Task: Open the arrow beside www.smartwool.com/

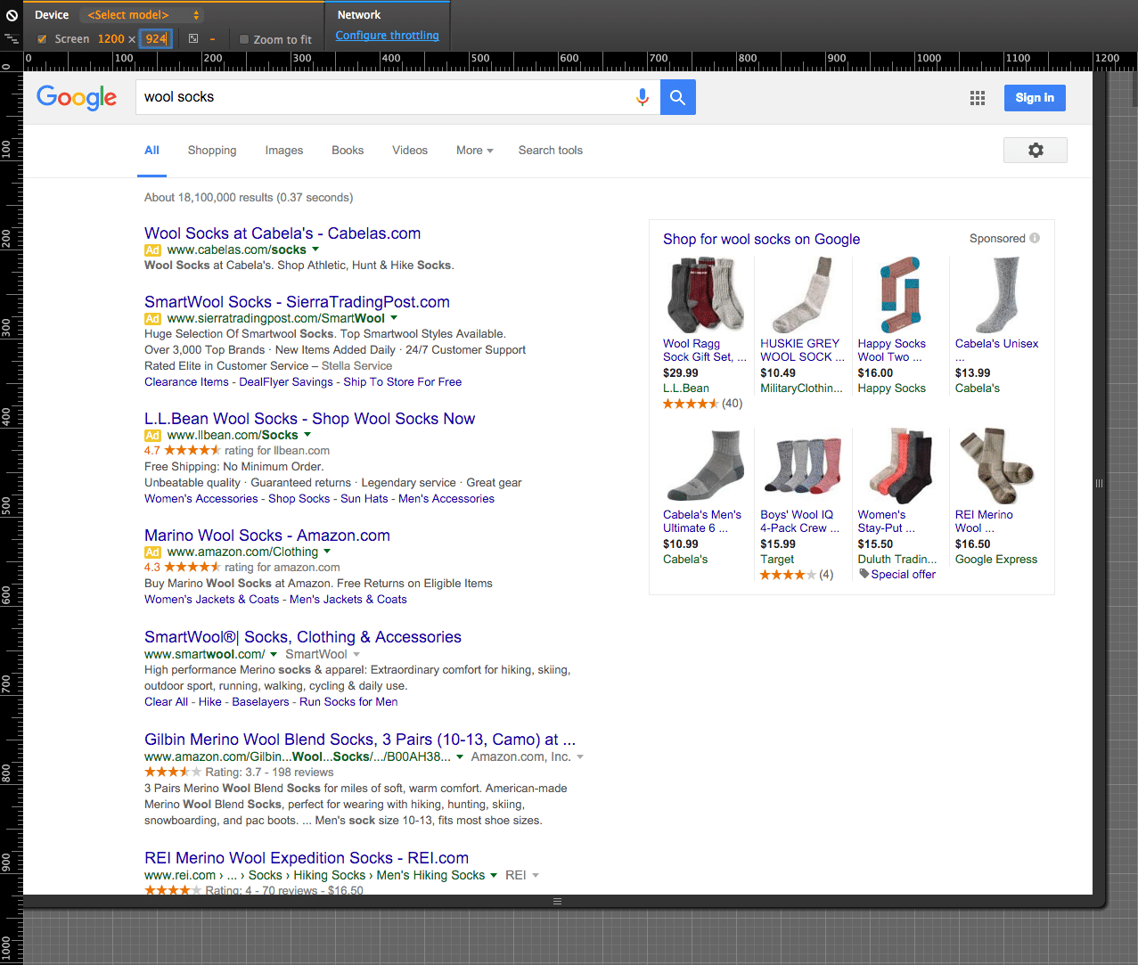Action: point(274,654)
